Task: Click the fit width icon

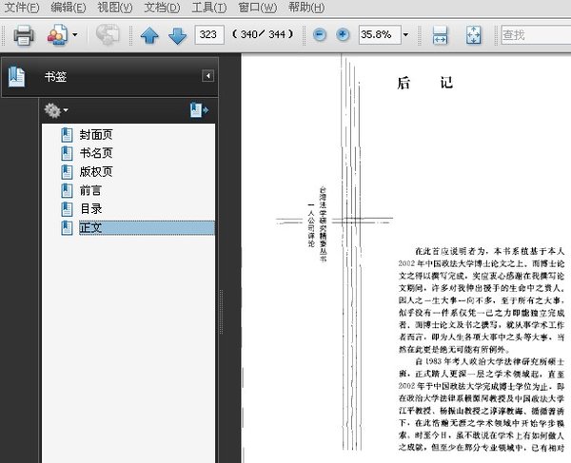Action: click(x=440, y=36)
